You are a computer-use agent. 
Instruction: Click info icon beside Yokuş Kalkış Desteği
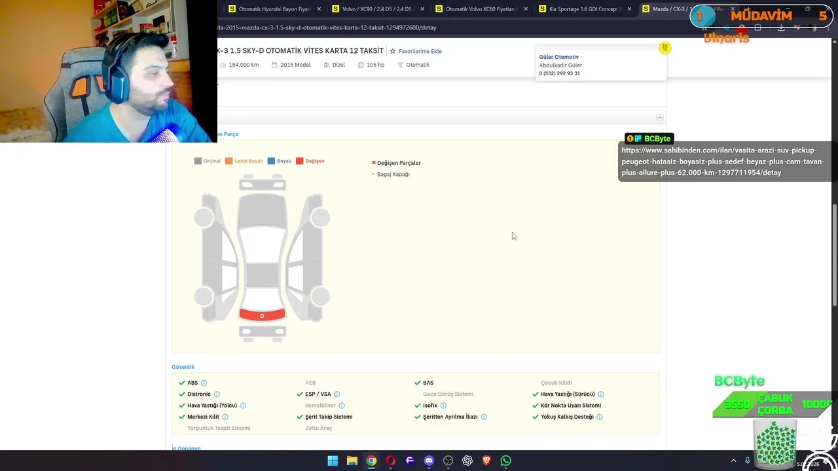click(x=600, y=417)
